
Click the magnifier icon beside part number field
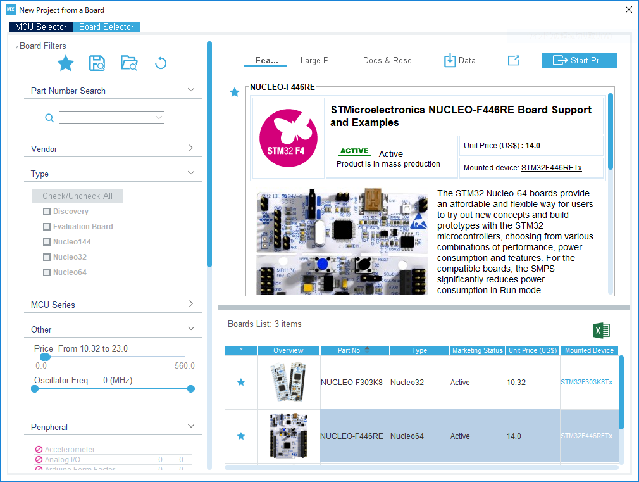click(x=49, y=118)
